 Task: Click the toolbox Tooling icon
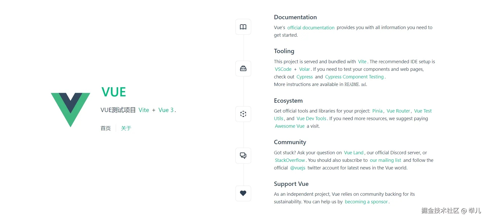[x=243, y=69]
